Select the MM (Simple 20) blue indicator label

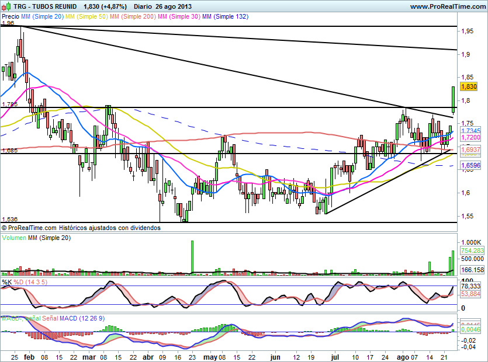pyautogui.click(x=42, y=17)
